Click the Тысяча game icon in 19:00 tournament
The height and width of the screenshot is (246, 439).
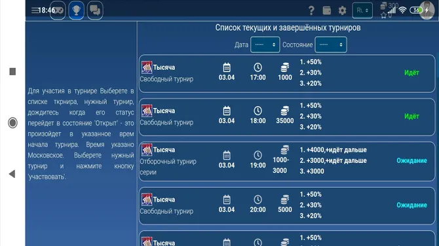point(147,150)
